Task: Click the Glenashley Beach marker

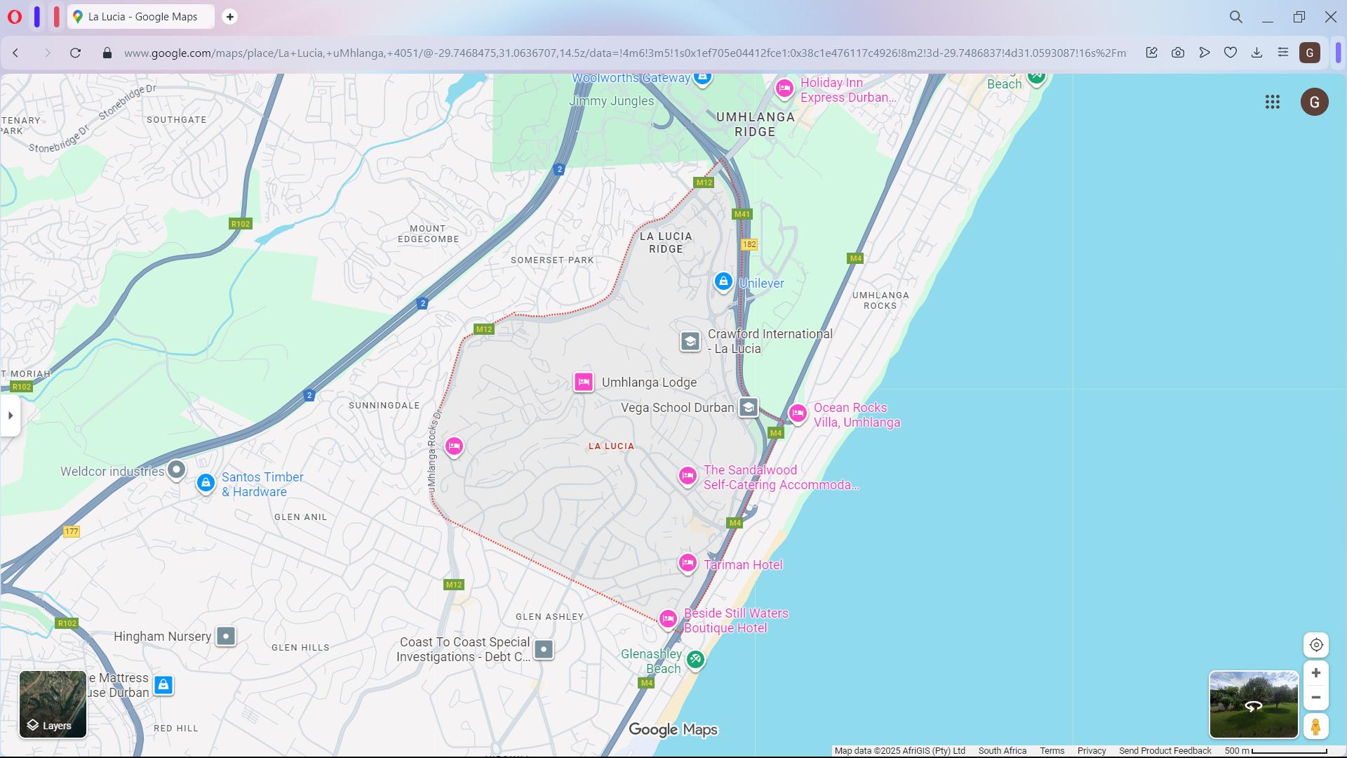Action: click(x=695, y=659)
